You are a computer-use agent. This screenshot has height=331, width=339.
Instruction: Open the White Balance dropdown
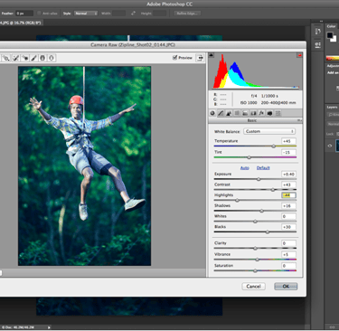[x=269, y=131]
